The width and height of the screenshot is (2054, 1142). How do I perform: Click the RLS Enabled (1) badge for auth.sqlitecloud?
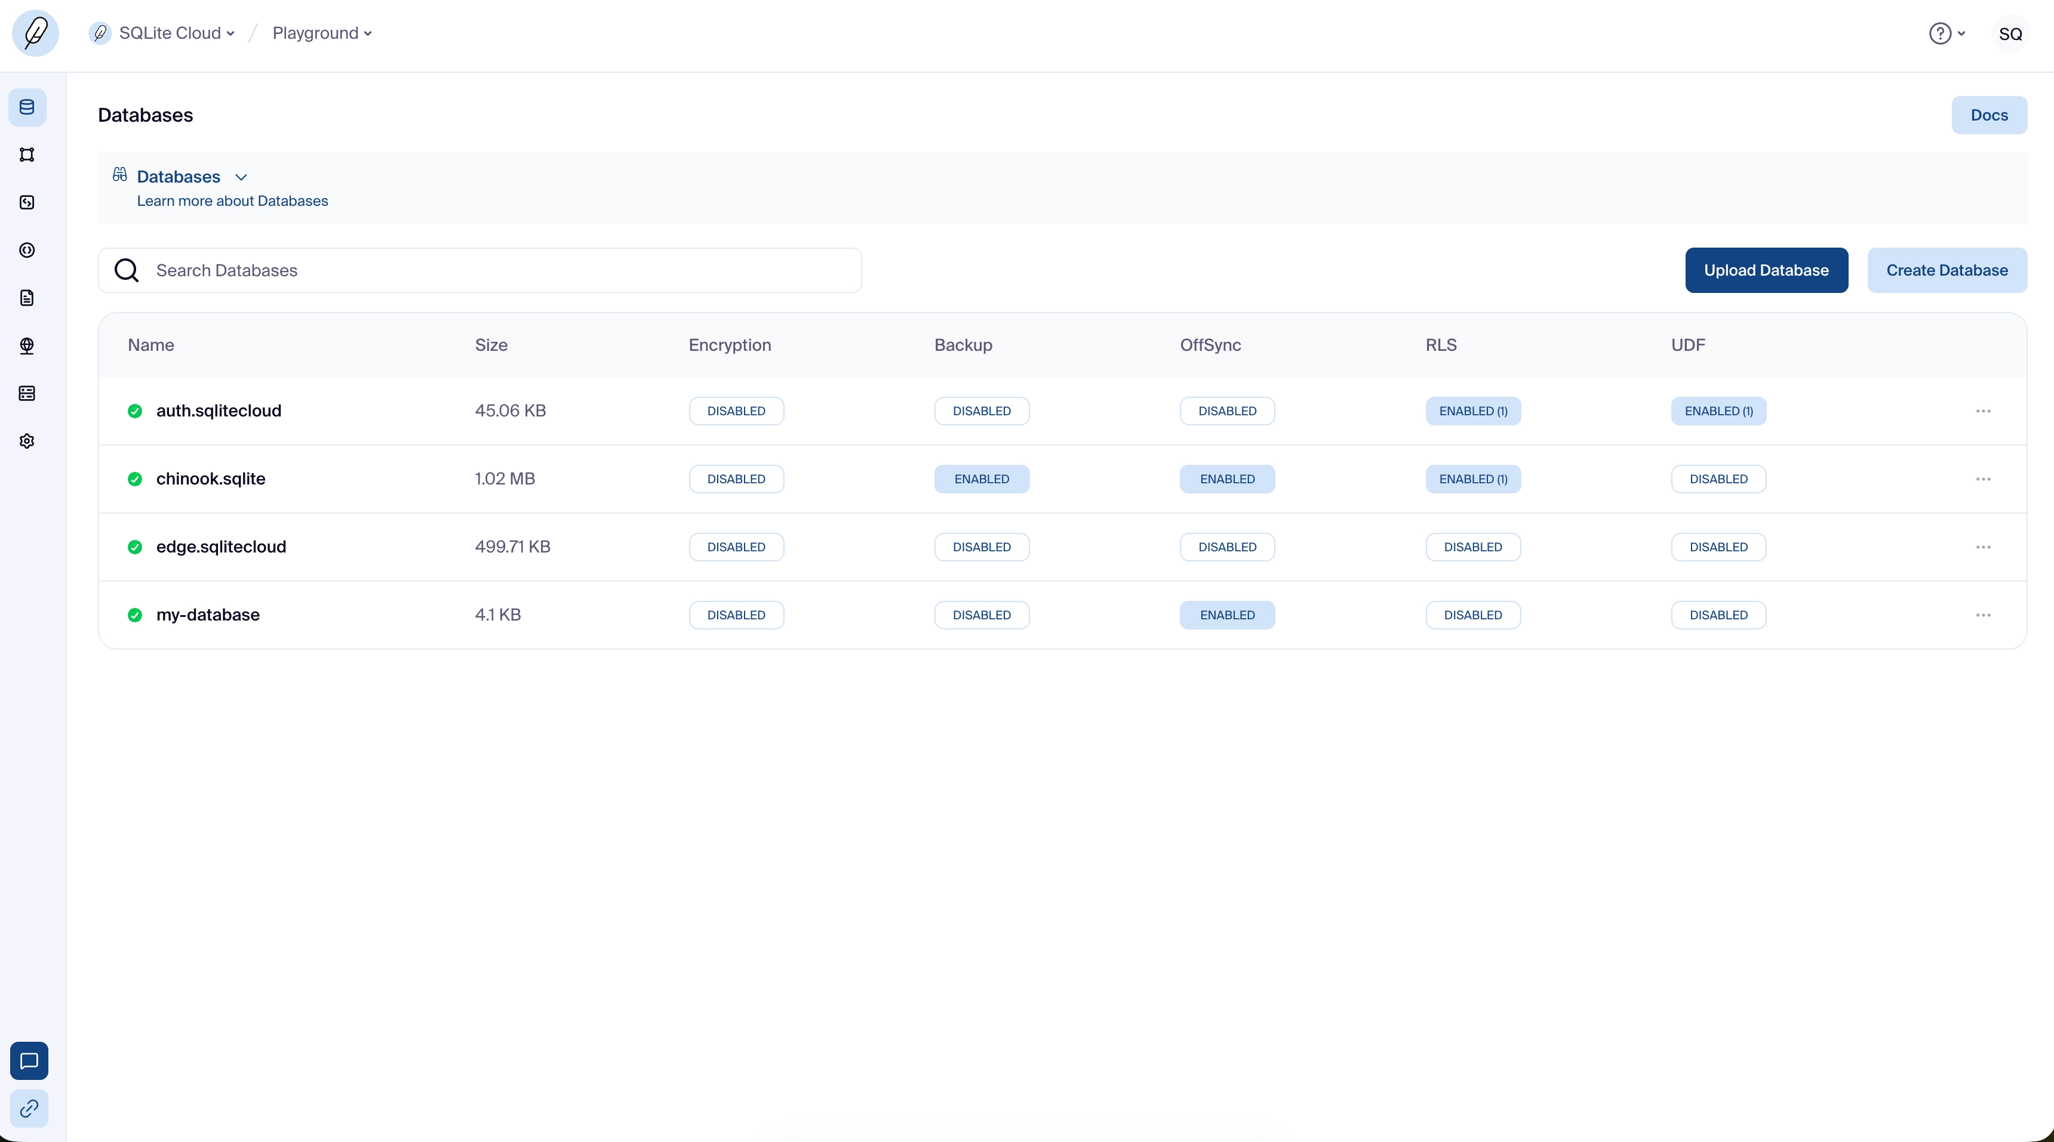(x=1472, y=411)
